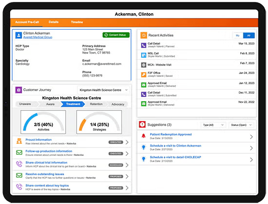This screenshot has height=204, width=268.
Task: Click the green Consent Status button
Action: [x=116, y=35]
